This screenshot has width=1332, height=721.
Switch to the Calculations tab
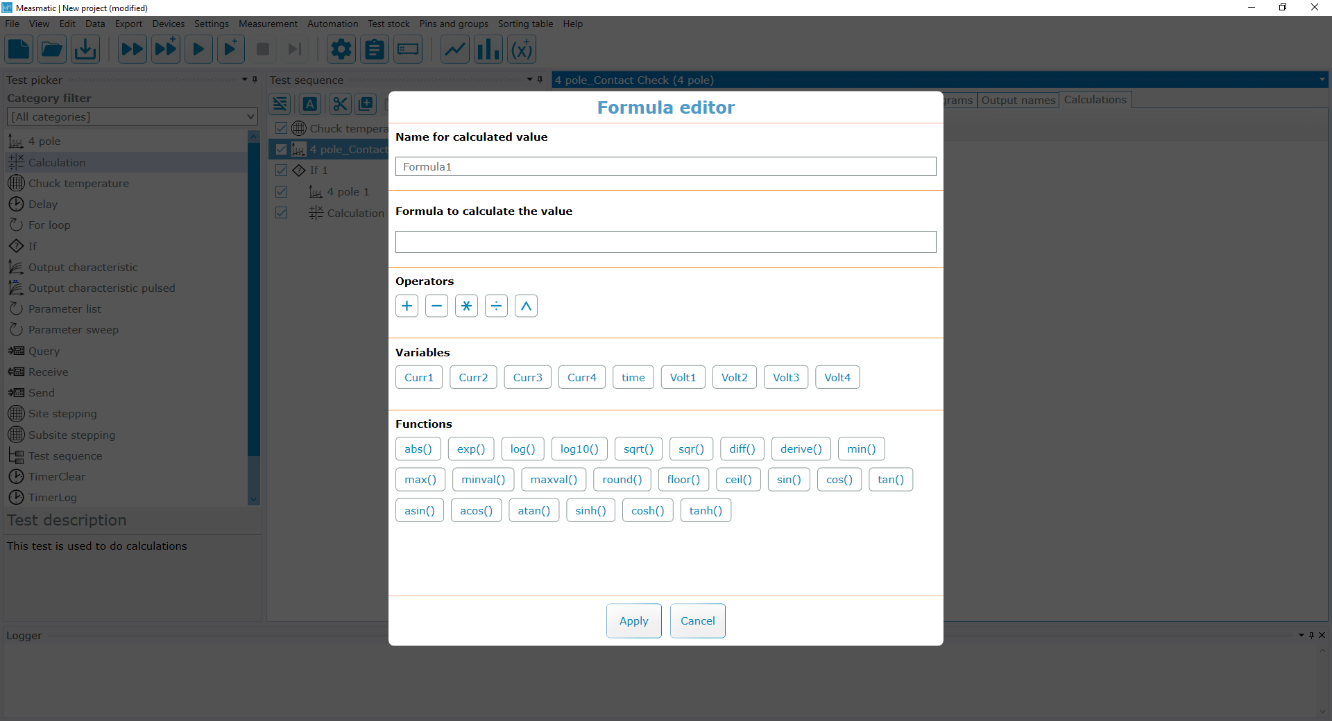pos(1095,100)
